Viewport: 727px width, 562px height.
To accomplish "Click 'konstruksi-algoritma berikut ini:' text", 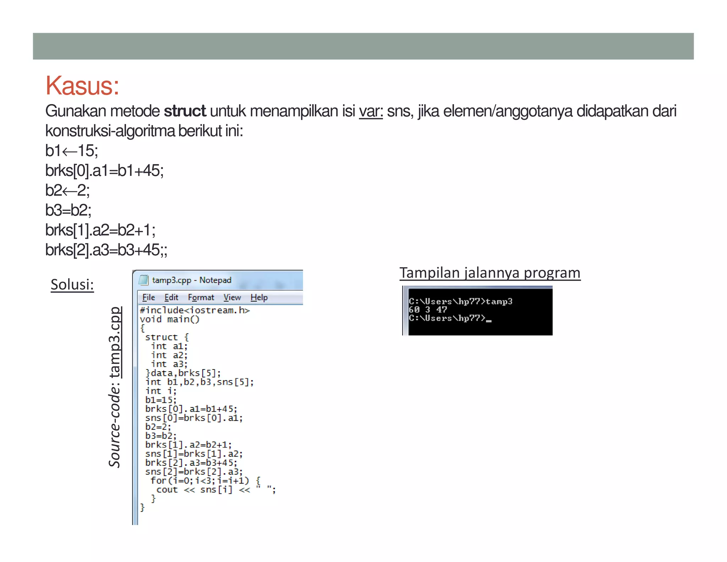I will coord(144,131).
